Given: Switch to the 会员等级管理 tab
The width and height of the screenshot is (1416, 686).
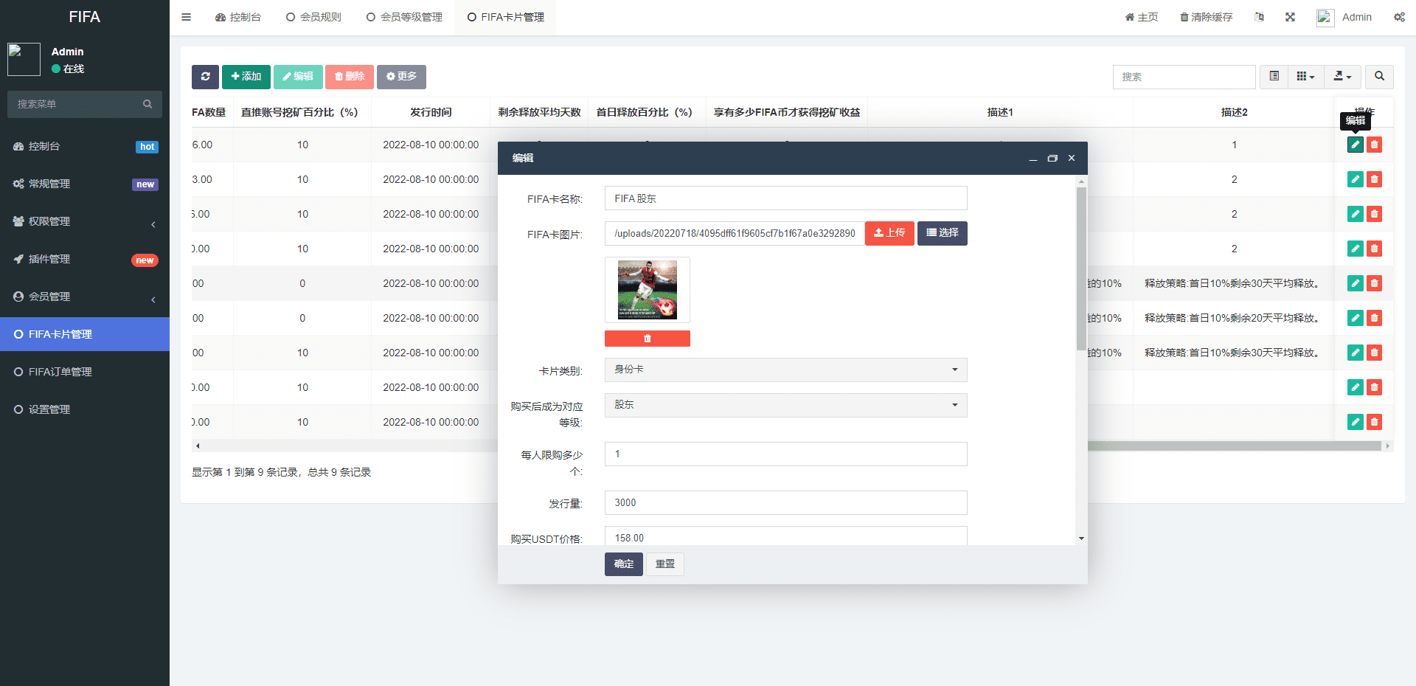Looking at the screenshot, I should click(404, 17).
